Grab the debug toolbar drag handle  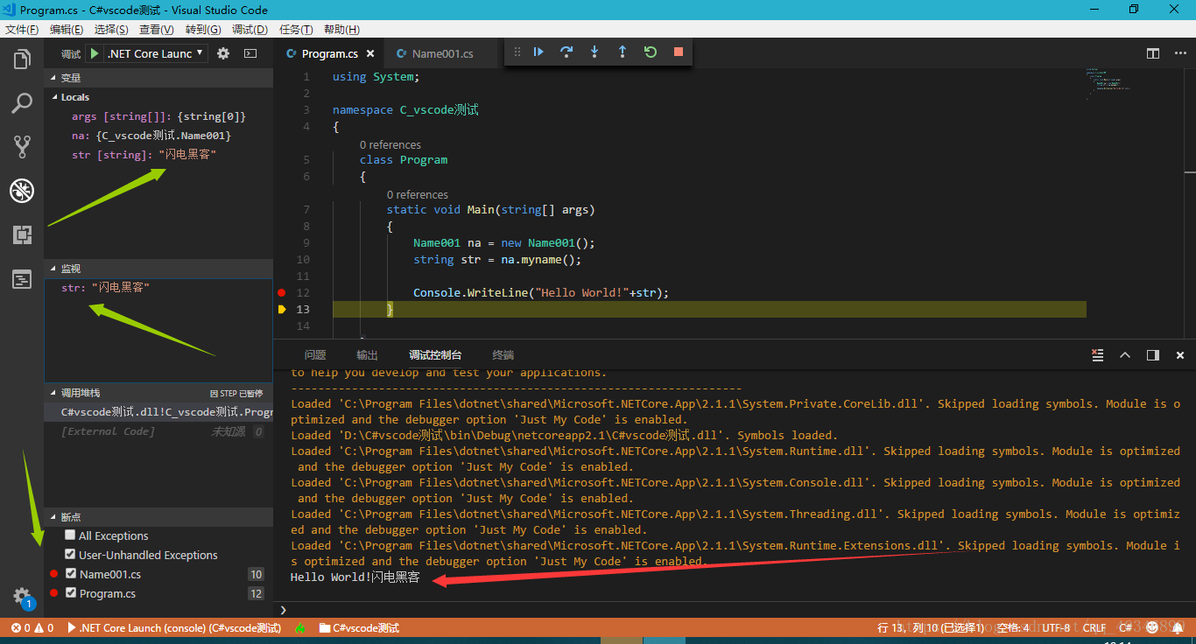point(517,52)
